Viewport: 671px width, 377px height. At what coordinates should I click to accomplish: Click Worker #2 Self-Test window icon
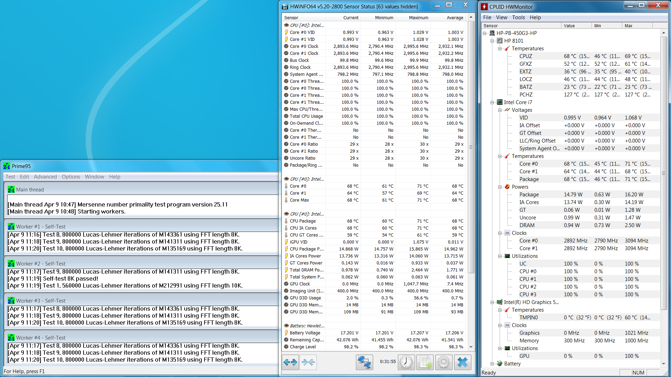pyautogui.click(x=11, y=264)
